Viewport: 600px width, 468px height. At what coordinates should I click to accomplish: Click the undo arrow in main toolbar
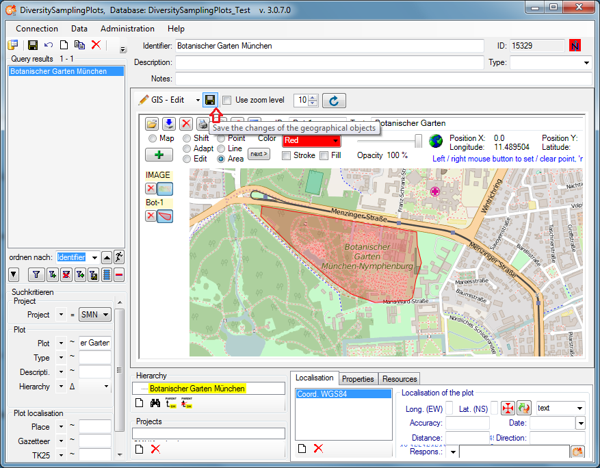click(x=48, y=45)
